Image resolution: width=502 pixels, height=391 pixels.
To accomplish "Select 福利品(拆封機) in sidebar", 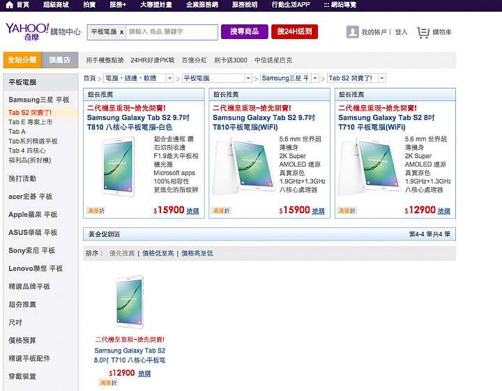I will [30, 160].
